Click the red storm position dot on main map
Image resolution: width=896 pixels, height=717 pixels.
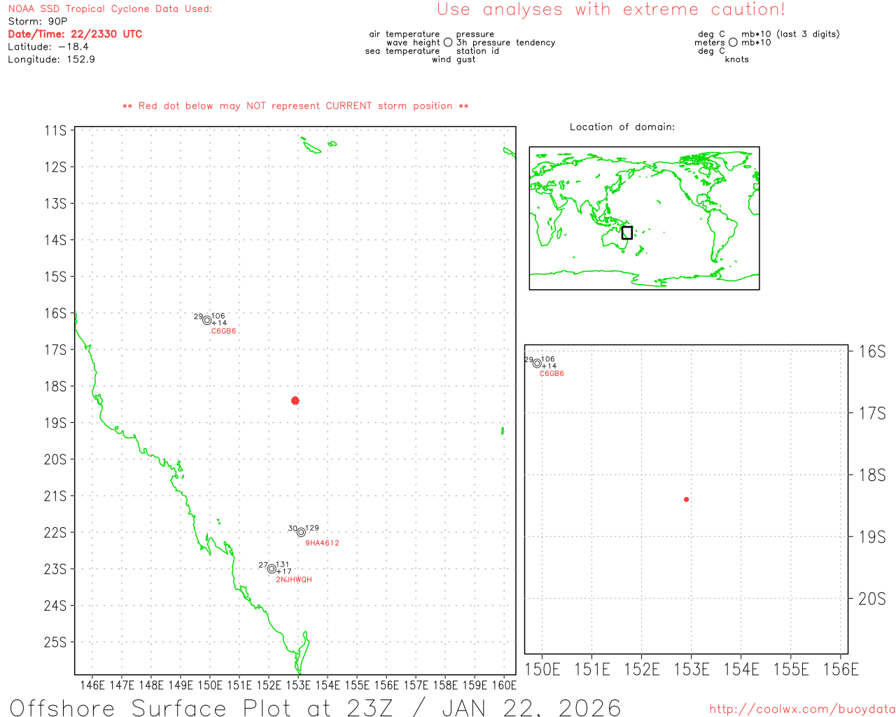pos(295,401)
